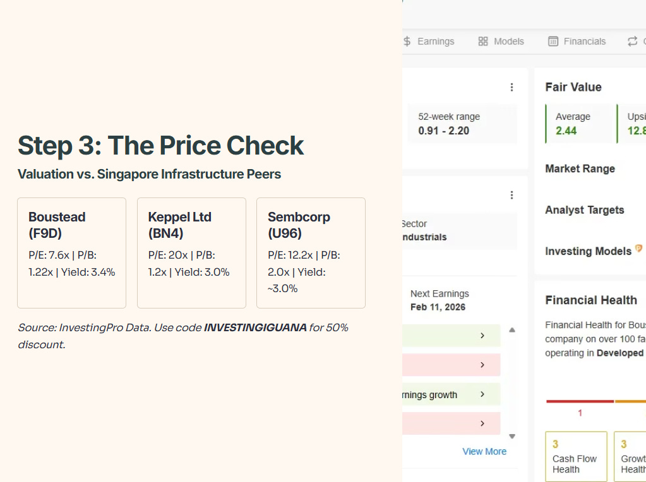Click the Market Range row
The width and height of the screenshot is (646, 482).
pos(580,168)
